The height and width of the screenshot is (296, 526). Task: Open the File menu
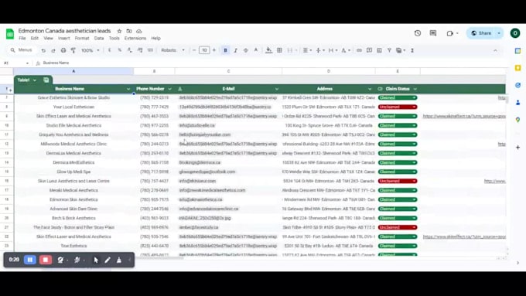point(22,38)
